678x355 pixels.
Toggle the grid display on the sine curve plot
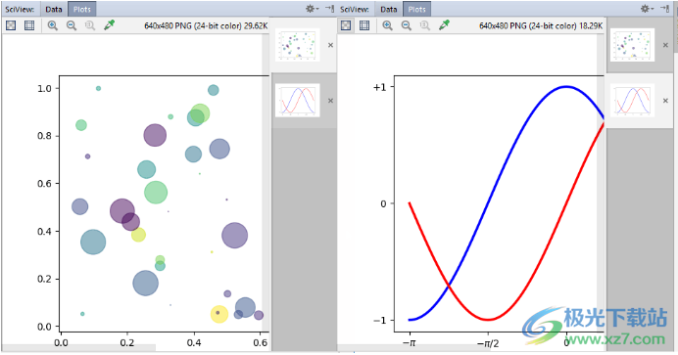[x=364, y=25]
